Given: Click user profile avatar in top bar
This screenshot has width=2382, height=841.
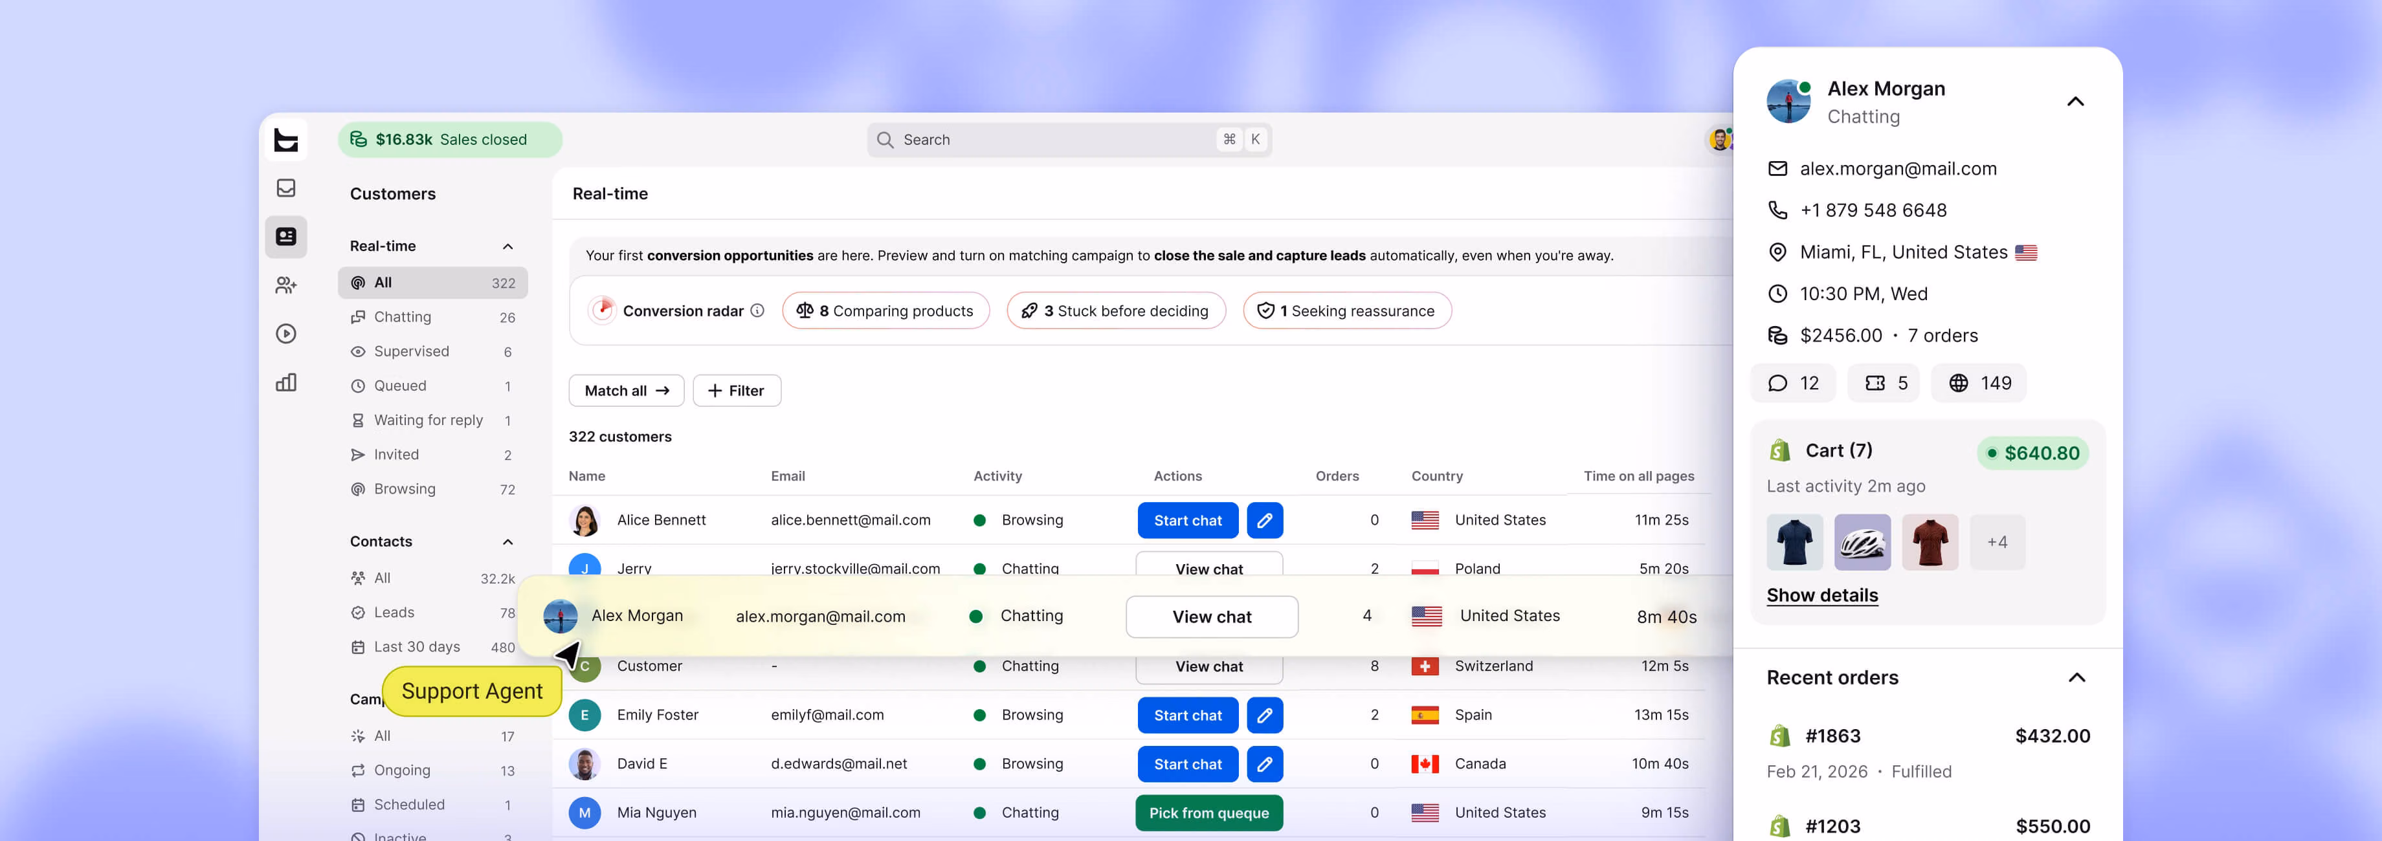Looking at the screenshot, I should click(x=1719, y=140).
